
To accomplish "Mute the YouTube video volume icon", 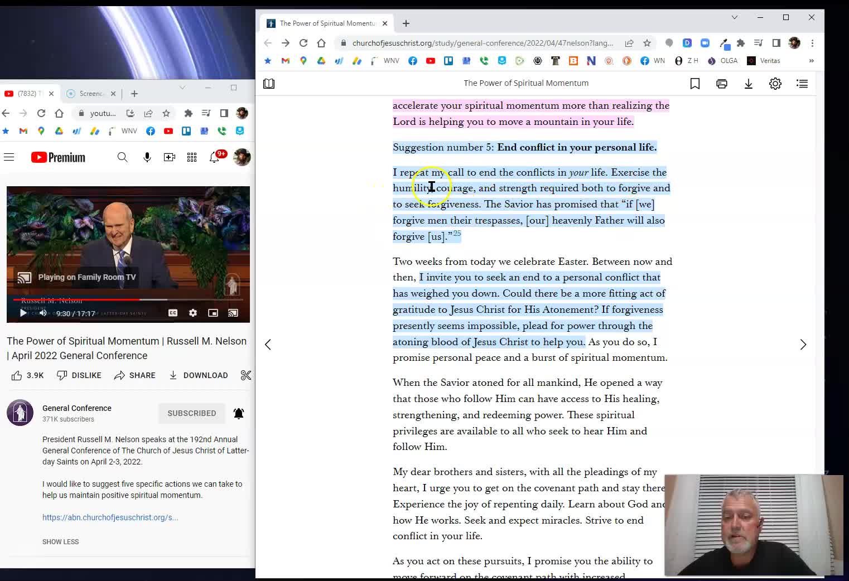I will [x=43, y=313].
